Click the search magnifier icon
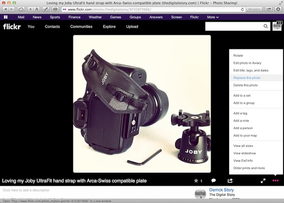Image resolution: width=284 pixels, height=203 pixels. [x=266, y=26]
